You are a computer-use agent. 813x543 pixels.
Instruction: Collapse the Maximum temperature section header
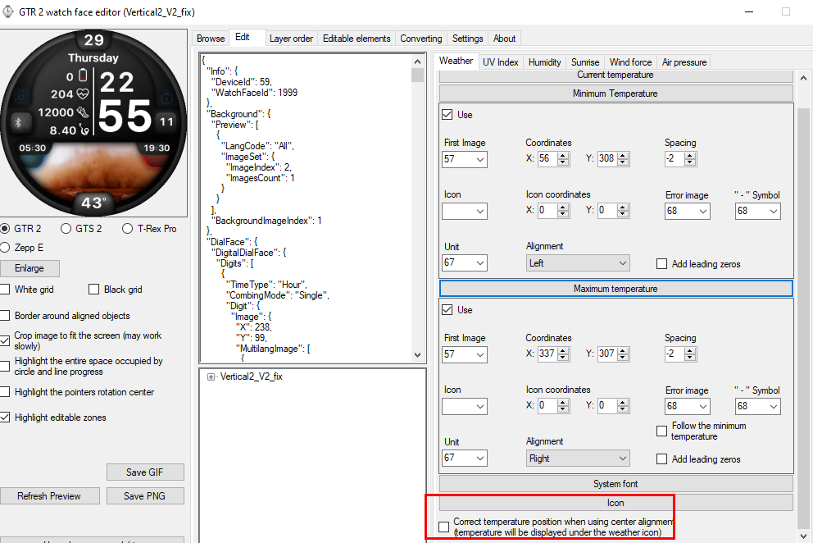click(x=615, y=289)
